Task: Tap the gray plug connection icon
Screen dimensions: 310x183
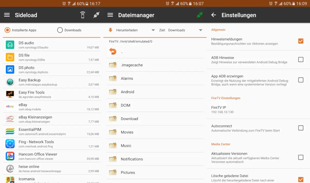Action: tap(96, 15)
